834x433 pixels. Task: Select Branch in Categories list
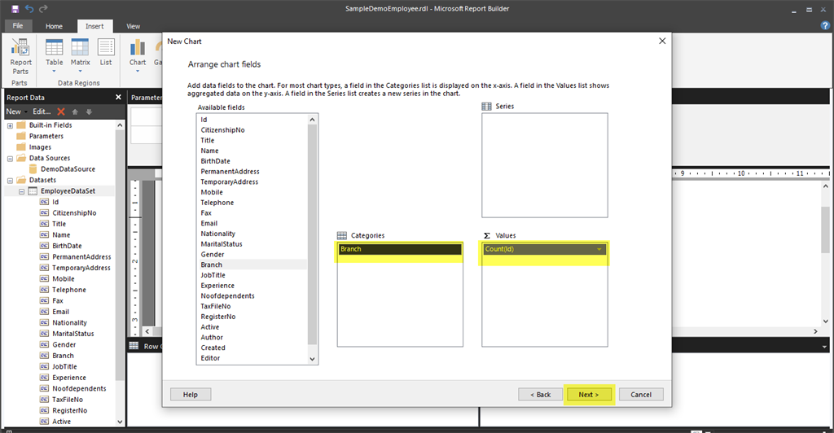(399, 249)
